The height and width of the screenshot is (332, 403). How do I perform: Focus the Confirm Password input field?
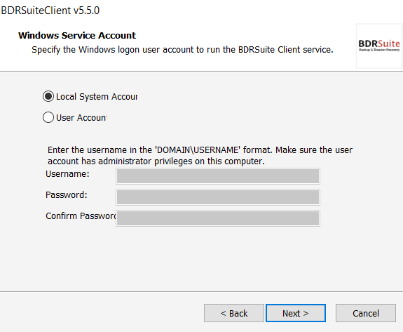click(x=218, y=218)
